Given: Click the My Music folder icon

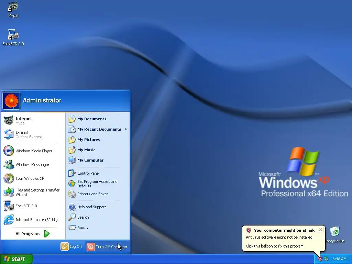Looking at the screenshot, I should [x=72, y=150].
